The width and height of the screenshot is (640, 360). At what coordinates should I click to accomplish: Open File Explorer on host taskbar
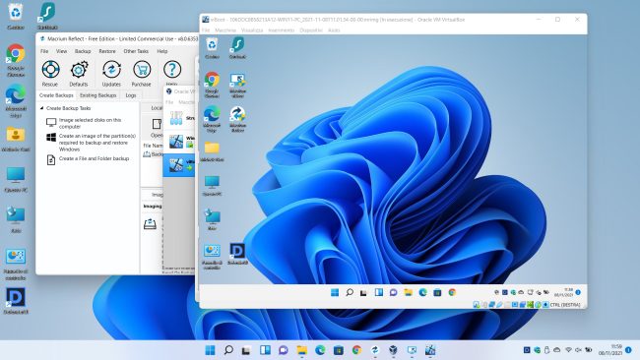pyautogui.click(x=301, y=350)
